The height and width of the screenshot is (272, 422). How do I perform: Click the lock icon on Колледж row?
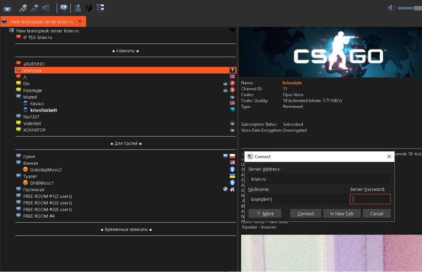click(225, 90)
